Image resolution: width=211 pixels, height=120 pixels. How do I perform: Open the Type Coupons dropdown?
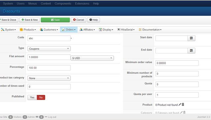(49, 49)
